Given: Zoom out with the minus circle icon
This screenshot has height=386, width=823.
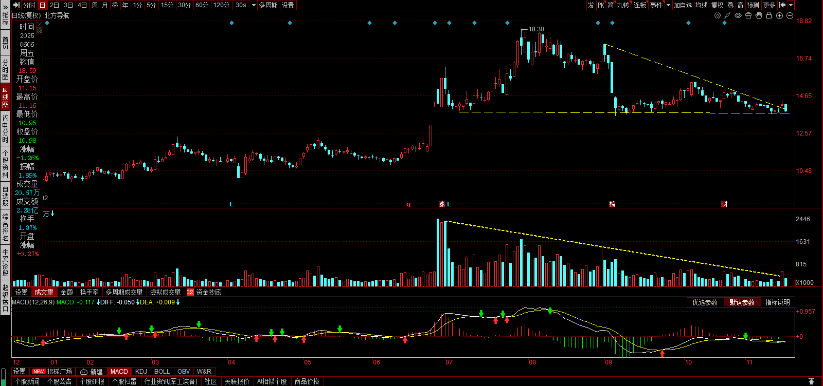Looking at the screenshot, I should 790,15.
